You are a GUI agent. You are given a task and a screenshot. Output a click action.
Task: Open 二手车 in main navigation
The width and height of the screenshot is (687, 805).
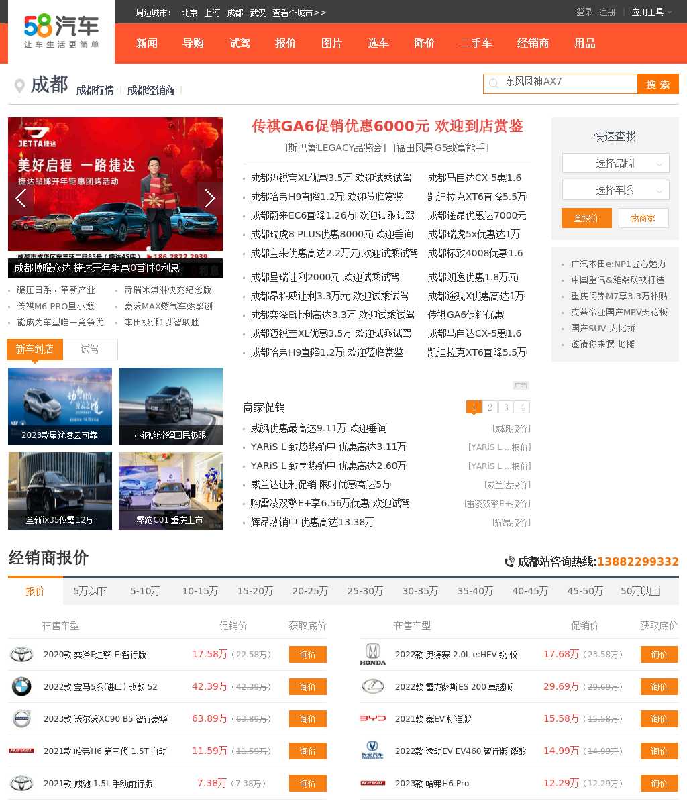(476, 43)
